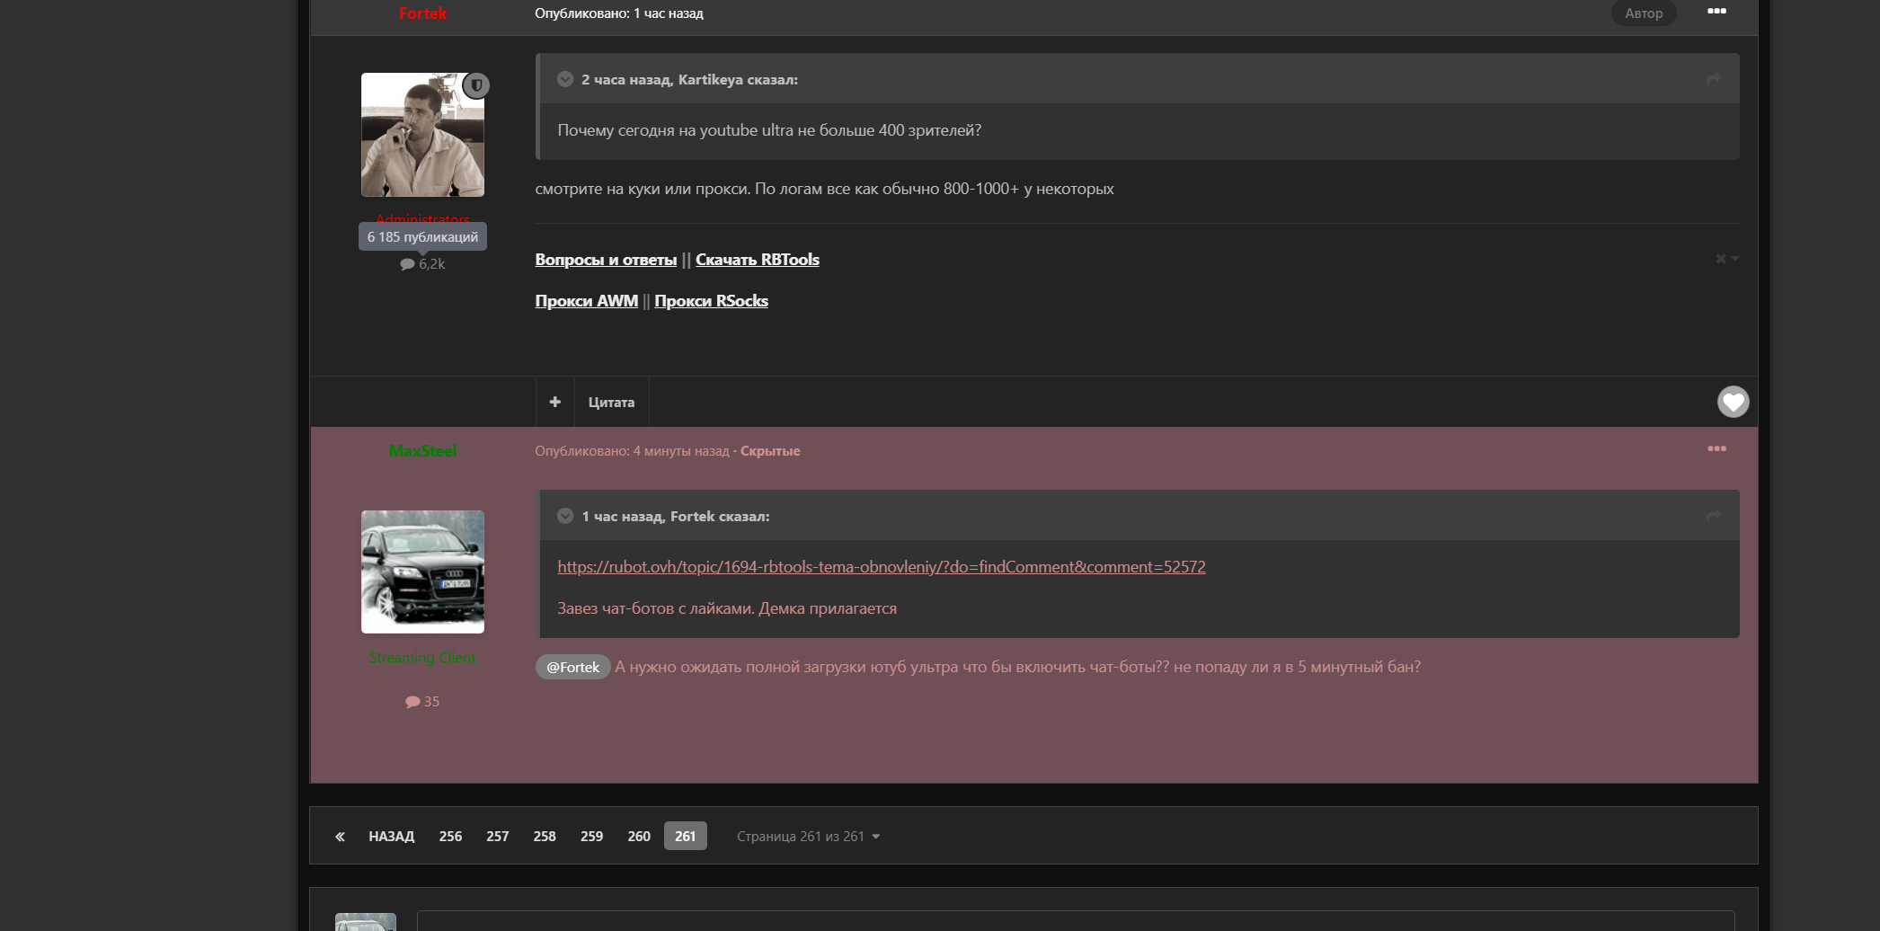Open 'Прокси RSocks' signature link
This screenshot has height=931, width=1880.
[x=710, y=301]
